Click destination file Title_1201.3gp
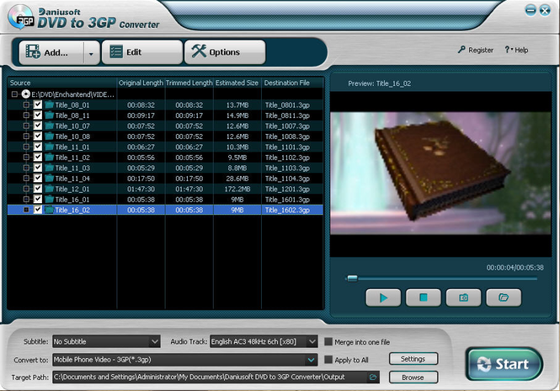This screenshot has height=391, width=560. pyautogui.click(x=287, y=189)
